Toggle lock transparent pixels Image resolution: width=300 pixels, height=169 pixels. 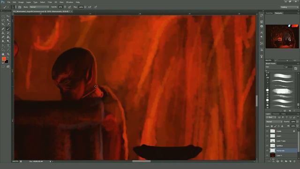(272, 126)
